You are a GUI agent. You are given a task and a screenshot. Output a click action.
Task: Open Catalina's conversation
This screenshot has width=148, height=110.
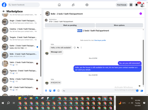tap(20, 30)
